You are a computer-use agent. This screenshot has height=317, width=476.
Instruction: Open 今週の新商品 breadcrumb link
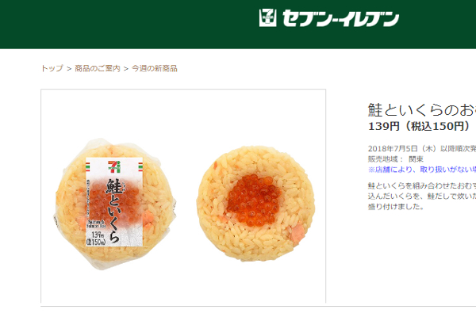154,69
